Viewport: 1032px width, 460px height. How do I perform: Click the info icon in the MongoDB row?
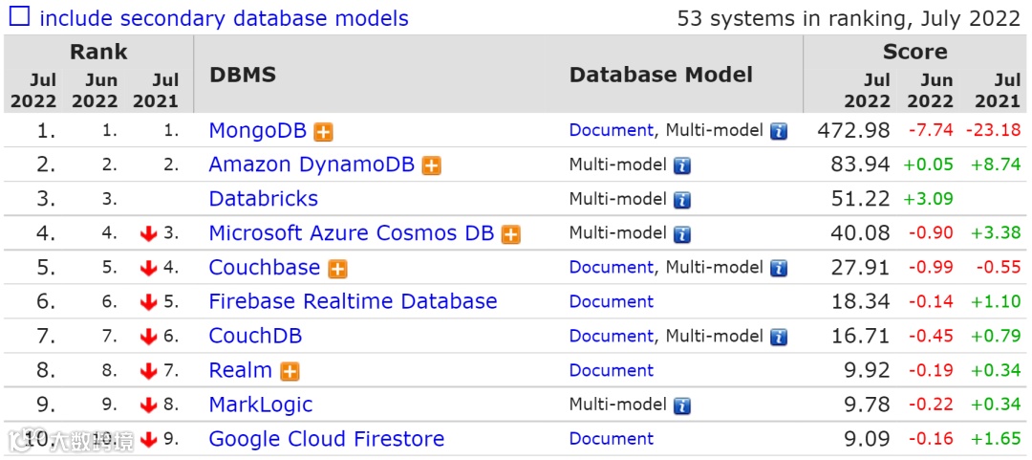(x=779, y=132)
